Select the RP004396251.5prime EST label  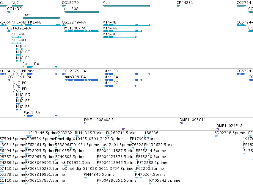coord(117,181)
